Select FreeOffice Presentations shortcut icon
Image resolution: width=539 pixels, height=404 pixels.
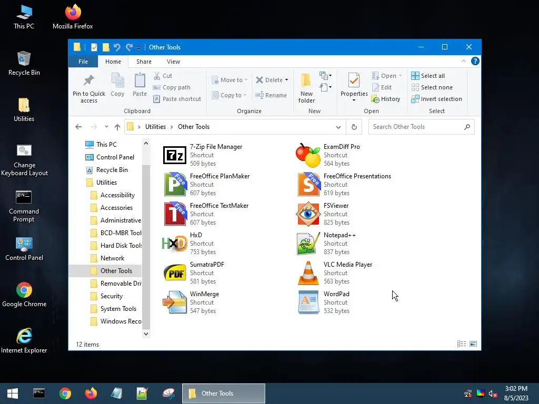click(x=308, y=185)
